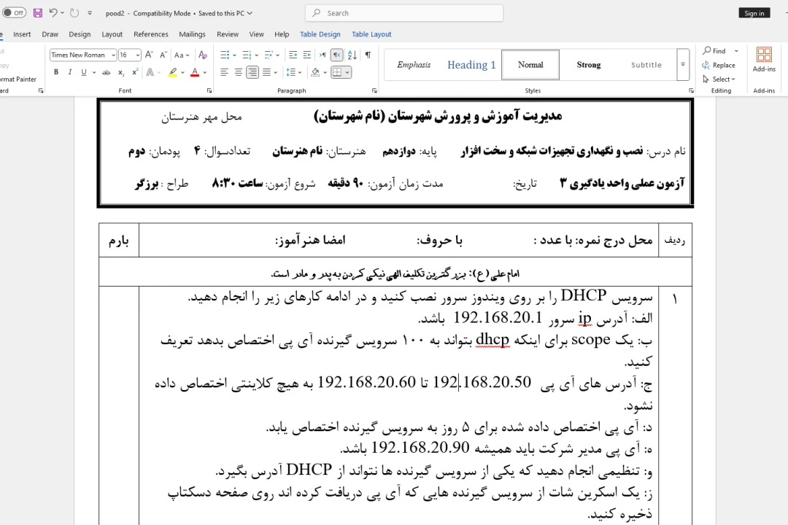Justify the text

[266, 72]
